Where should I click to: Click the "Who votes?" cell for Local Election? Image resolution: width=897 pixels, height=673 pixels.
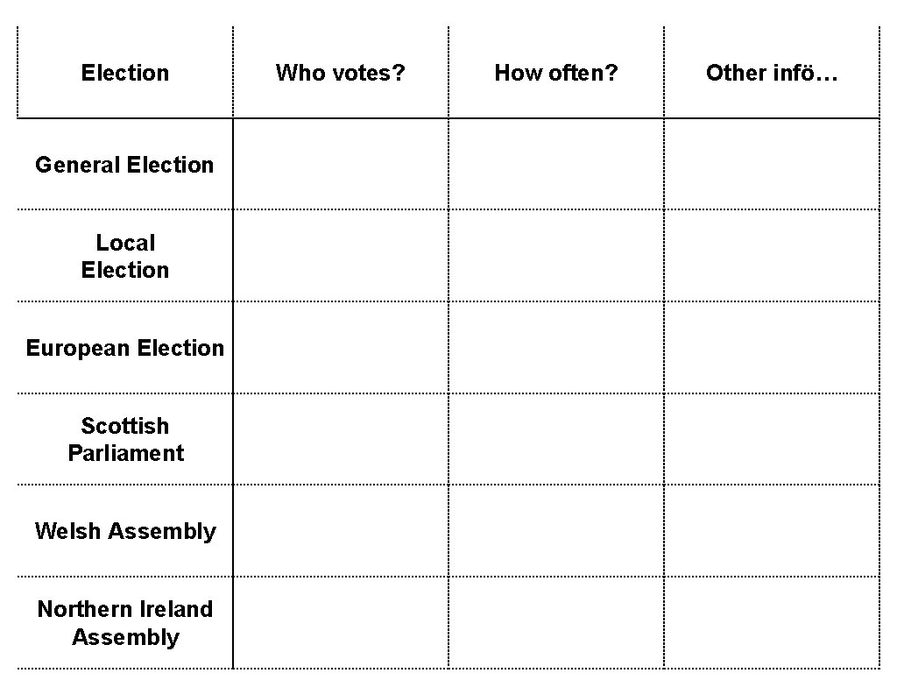click(x=341, y=256)
